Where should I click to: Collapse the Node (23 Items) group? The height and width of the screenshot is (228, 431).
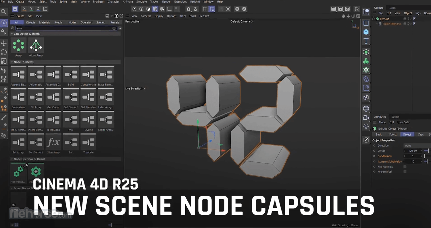tap(12, 62)
